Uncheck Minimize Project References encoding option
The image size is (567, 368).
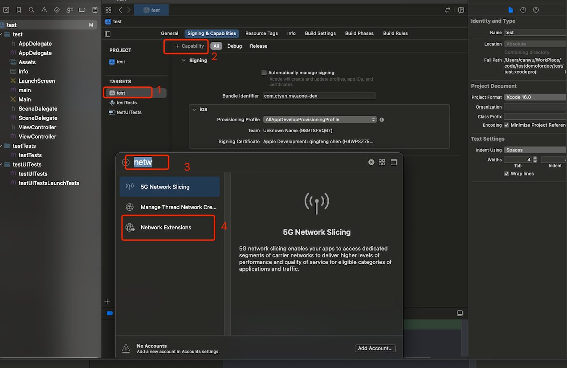pos(506,125)
